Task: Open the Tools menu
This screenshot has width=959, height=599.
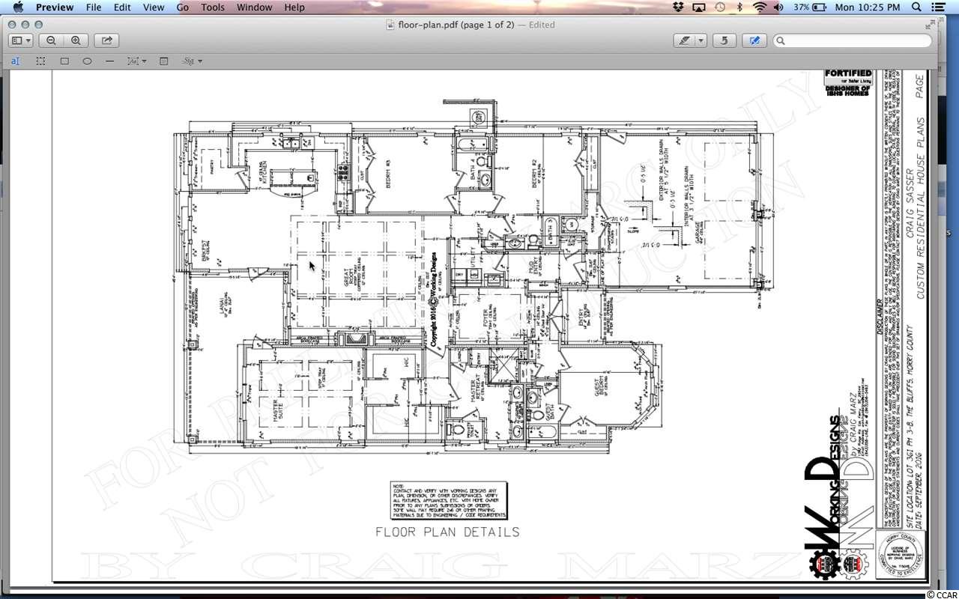Action: (212, 7)
